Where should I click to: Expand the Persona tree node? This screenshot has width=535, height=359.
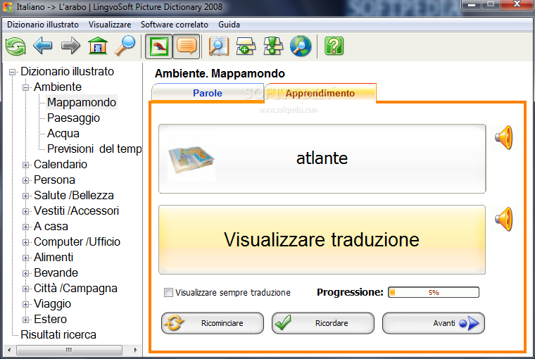(26, 180)
